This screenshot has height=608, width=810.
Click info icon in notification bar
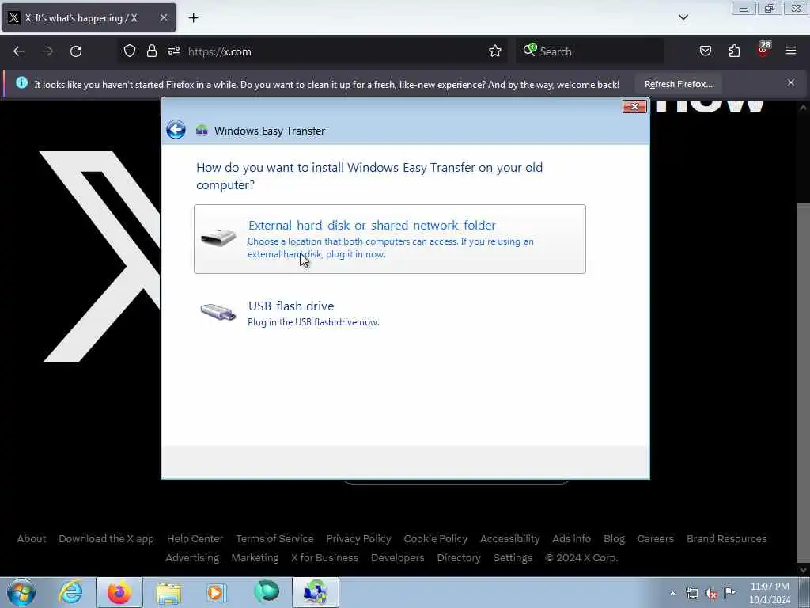(x=21, y=82)
